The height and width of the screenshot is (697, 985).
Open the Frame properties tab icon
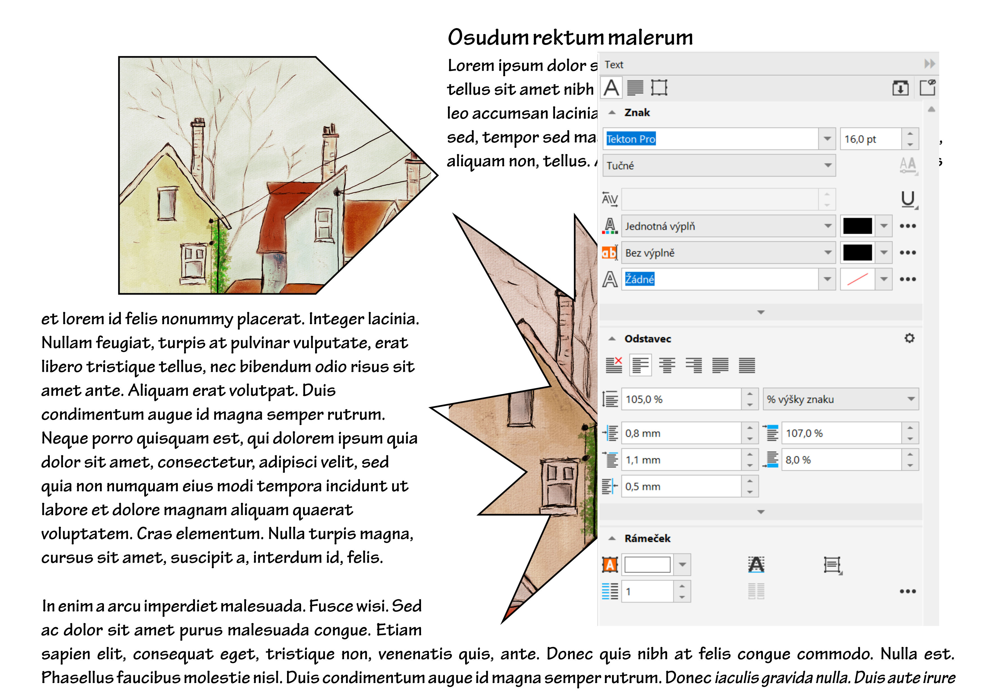[x=659, y=88]
